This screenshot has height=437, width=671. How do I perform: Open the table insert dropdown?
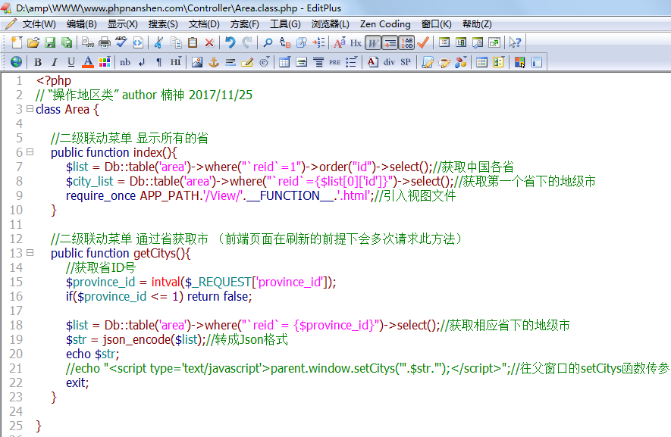(284, 62)
